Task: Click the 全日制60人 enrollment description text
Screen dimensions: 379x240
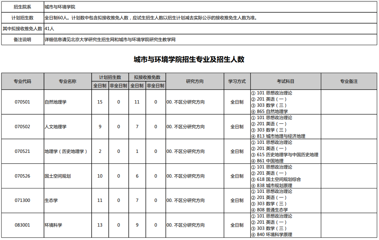Action: pos(151,18)
